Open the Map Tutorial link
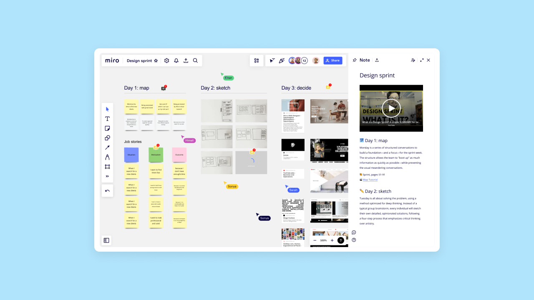The image size is (534, 300). click(370, 180)
